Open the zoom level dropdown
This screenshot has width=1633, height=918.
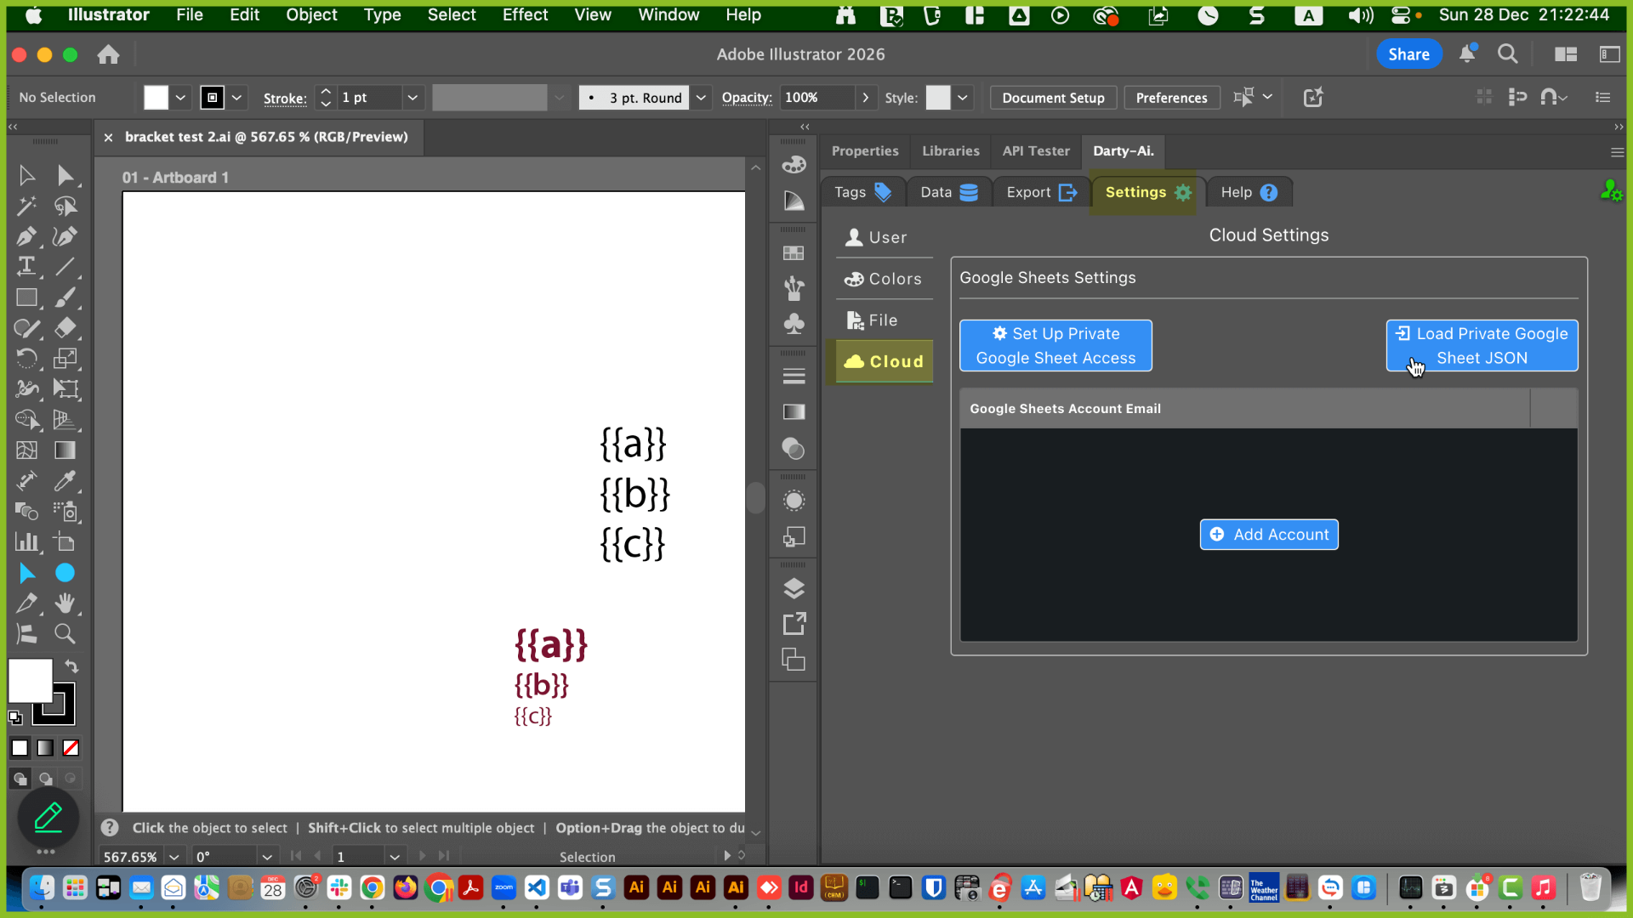tap(174, 857)
